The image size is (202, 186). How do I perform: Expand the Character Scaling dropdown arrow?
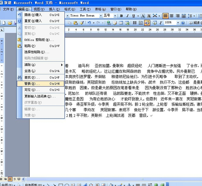[159, 16]
